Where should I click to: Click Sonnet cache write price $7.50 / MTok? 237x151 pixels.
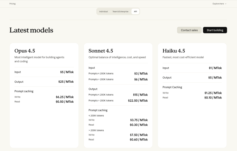[139, 135]
